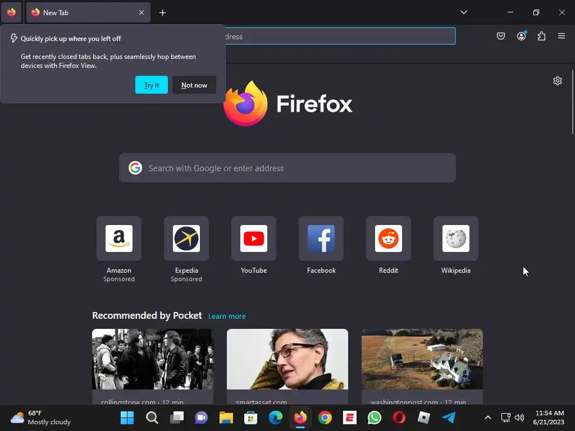Open Telegram from taskbar

[449, 418]
